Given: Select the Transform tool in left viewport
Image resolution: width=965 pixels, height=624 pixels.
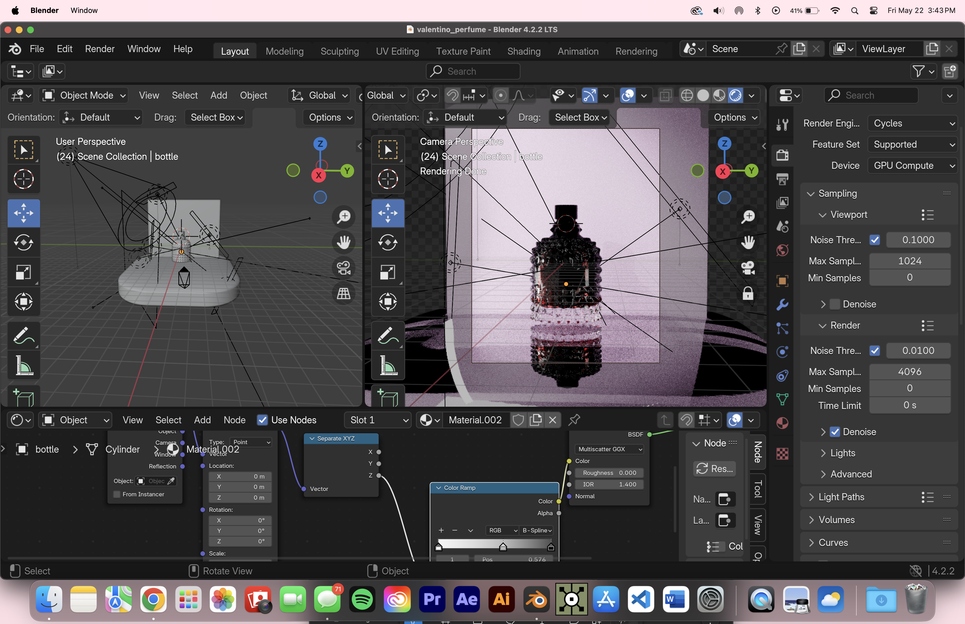Looking at the screenshot, I should 23,302.
